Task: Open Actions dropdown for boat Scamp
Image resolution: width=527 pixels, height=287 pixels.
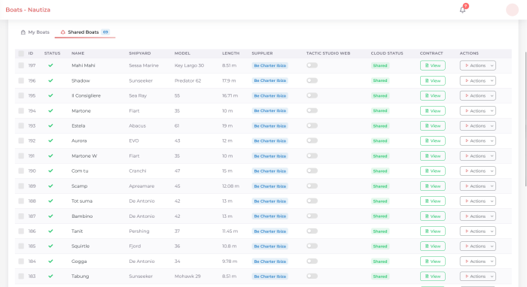Action: point(477,186)
